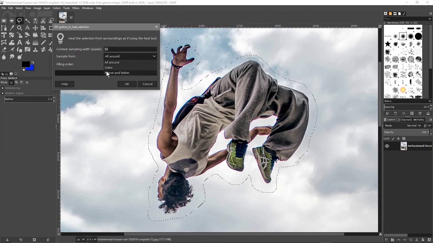
Task: Open the brush filter dropdown arrow
Action: pyautogui.click(x=430, y=19)
